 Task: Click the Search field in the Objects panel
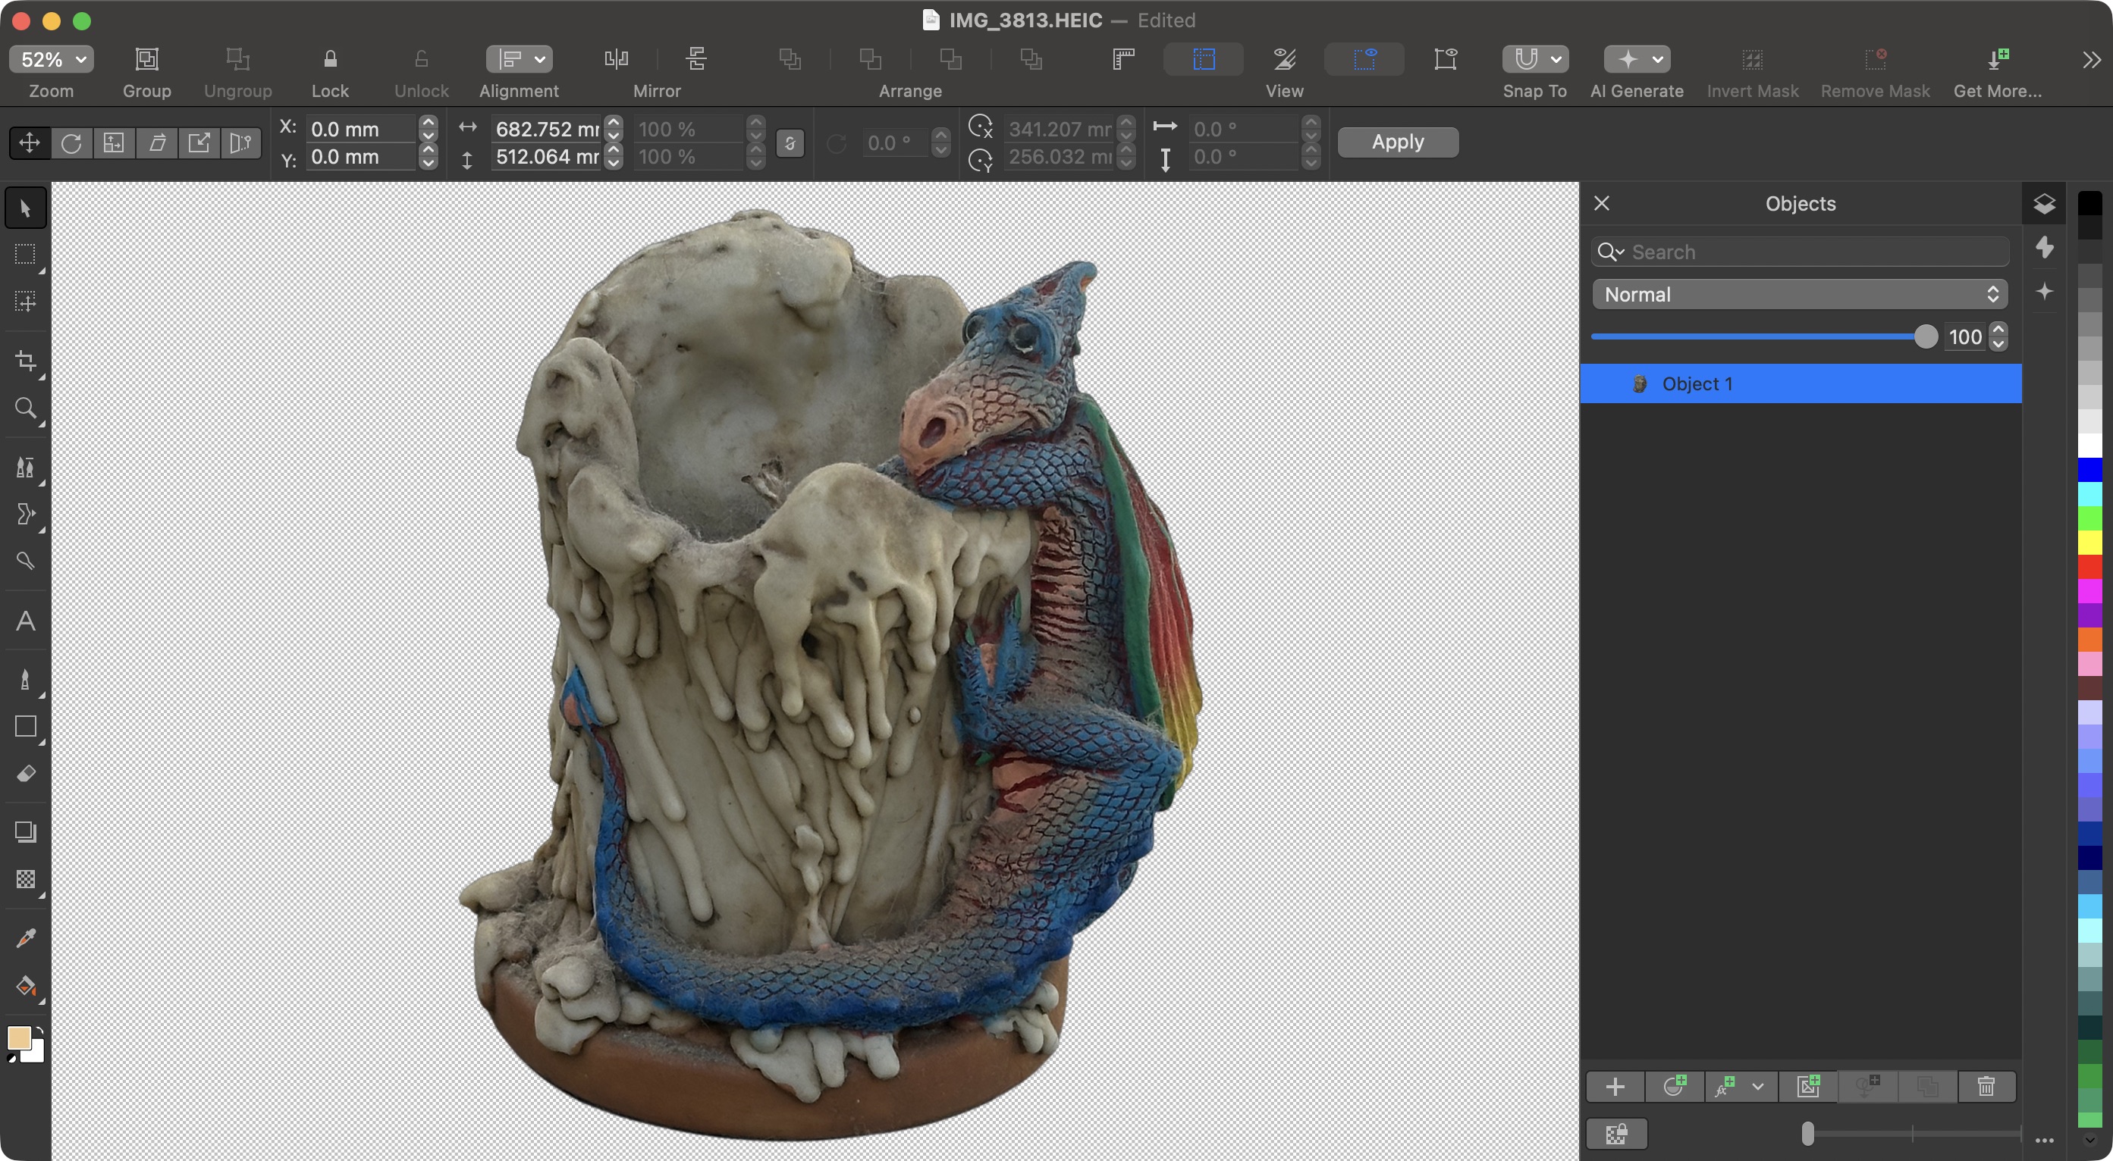click(x=1800, y=252)
